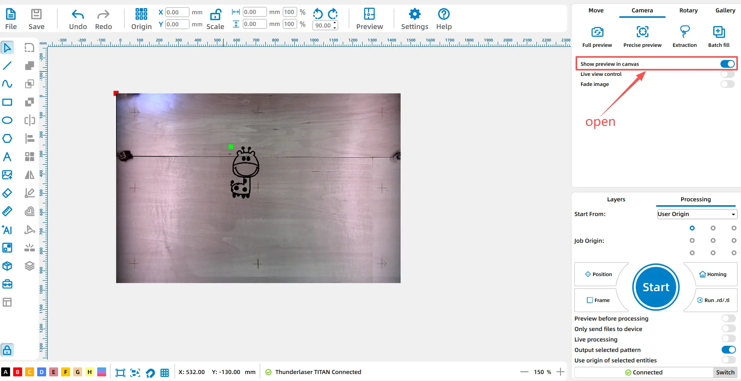This screenshot has height=381, width=741.
Task: Click the Precise preview icon
Action: (x=642, y=32)
